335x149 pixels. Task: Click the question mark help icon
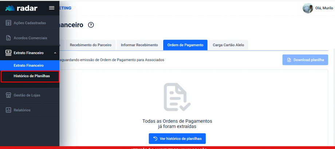[91, 25]
